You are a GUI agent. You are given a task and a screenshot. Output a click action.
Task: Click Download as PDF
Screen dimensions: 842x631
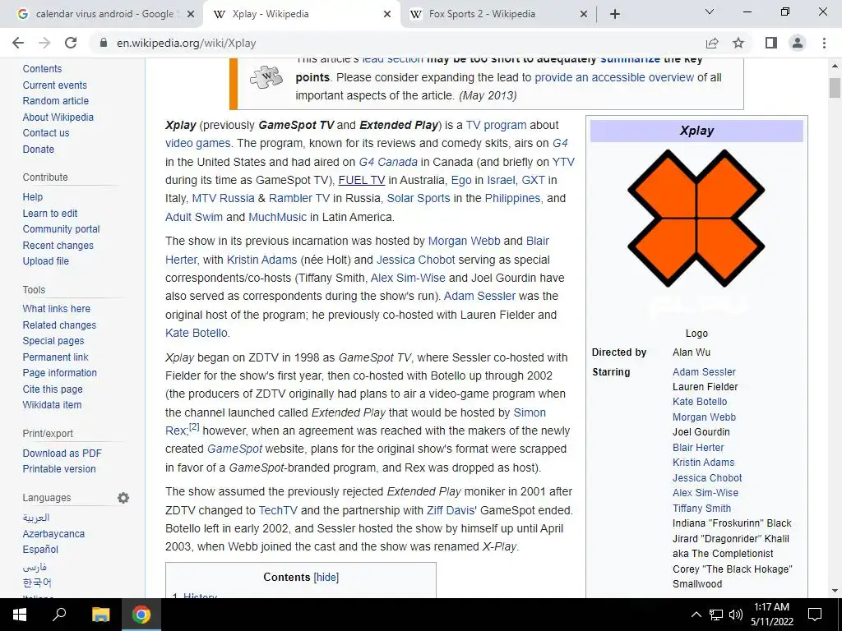pos(62,454)
